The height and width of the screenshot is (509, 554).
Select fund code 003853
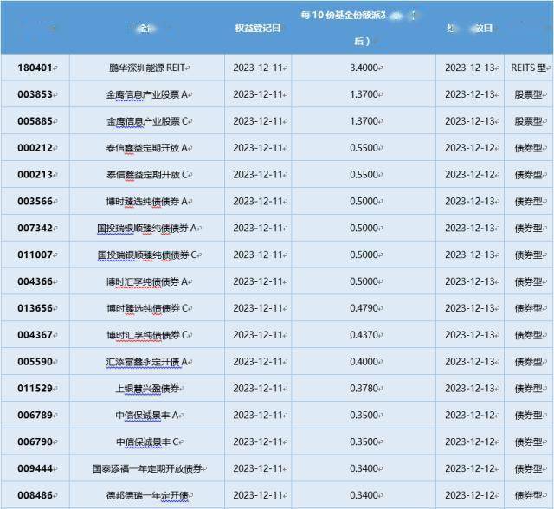35,94
